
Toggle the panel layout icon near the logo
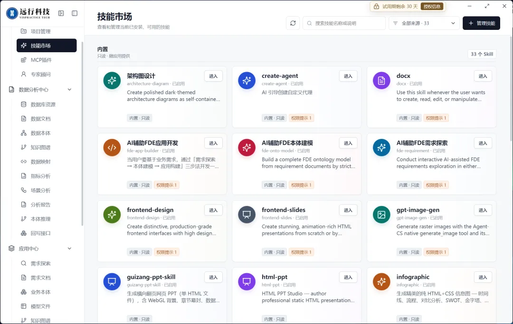coord(75,13)
